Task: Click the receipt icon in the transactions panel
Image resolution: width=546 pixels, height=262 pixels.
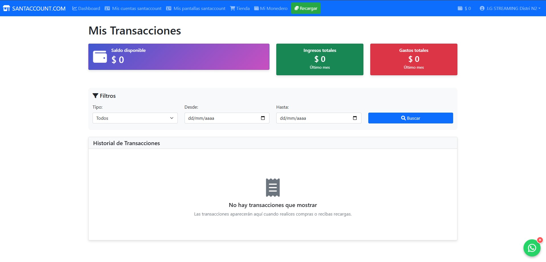Action: 273,187
